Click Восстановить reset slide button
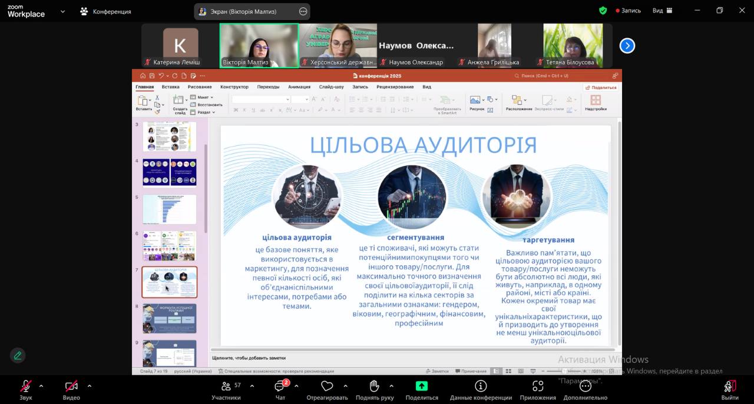This screenshot has height=404, width=754. (207, 105)
